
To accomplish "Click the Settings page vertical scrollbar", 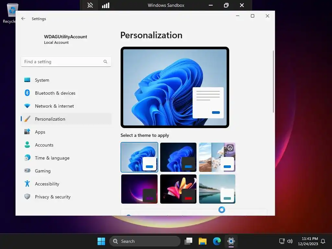I will [x=273, y=81].
